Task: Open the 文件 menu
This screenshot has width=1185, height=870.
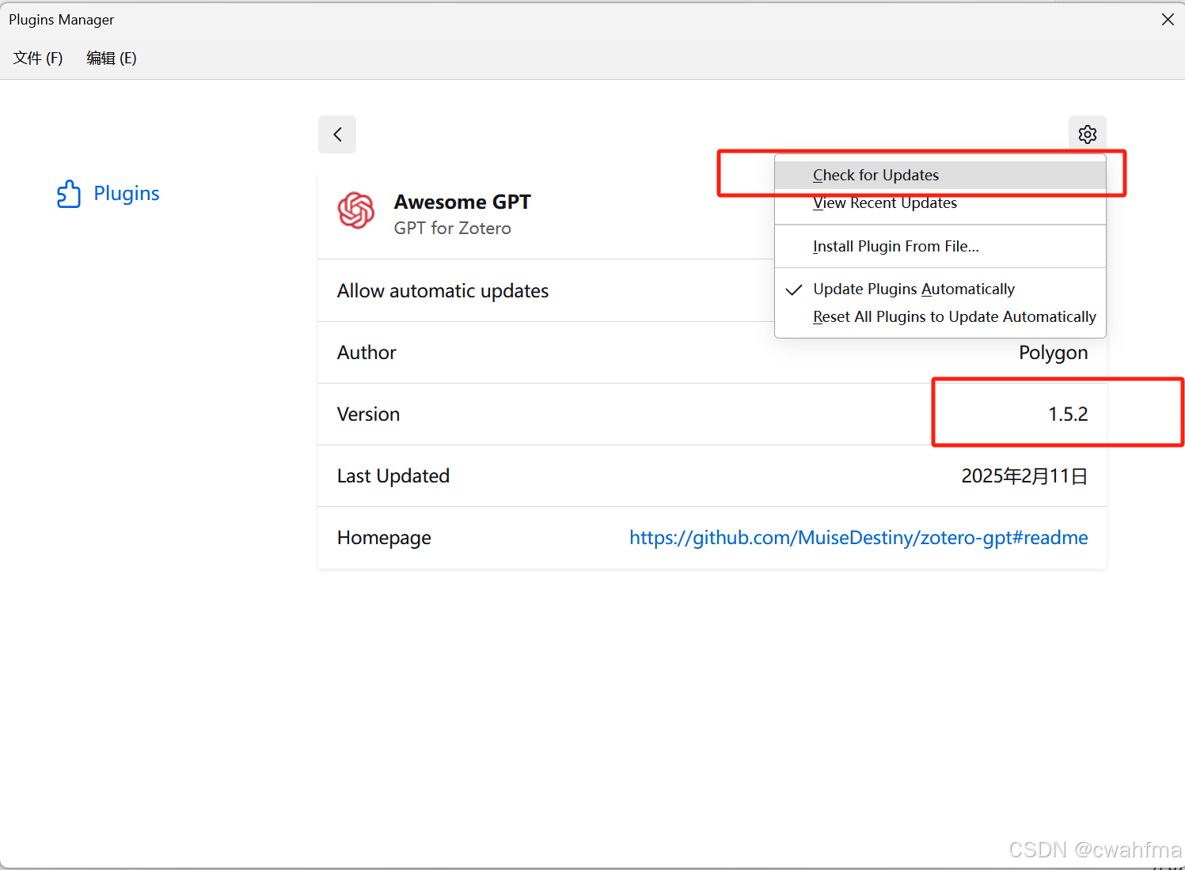Action: pyautogui.click(x=37, y=58)
